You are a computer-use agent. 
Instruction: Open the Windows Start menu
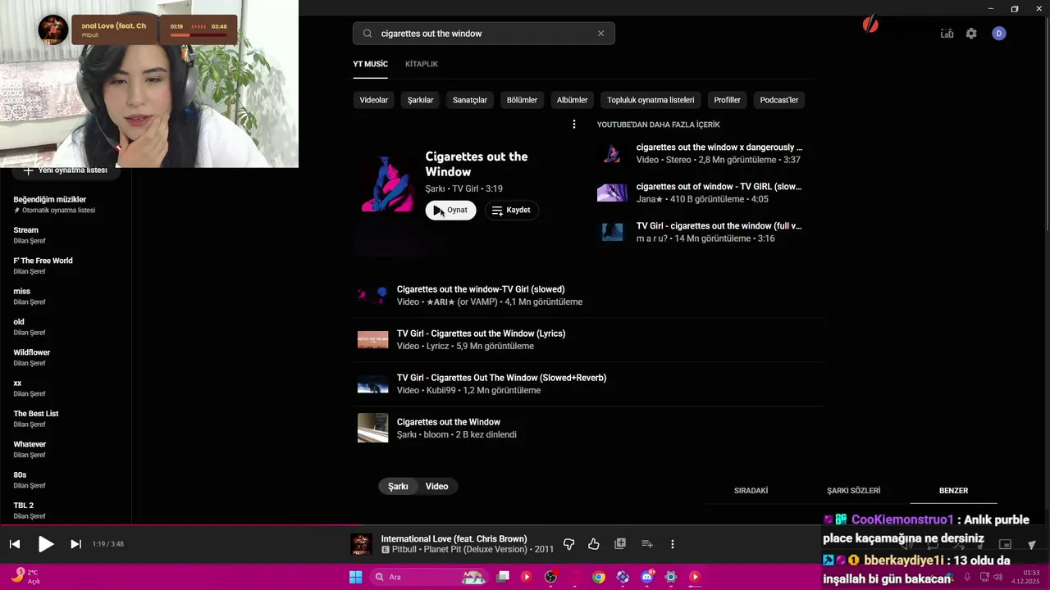coord(355,577)
